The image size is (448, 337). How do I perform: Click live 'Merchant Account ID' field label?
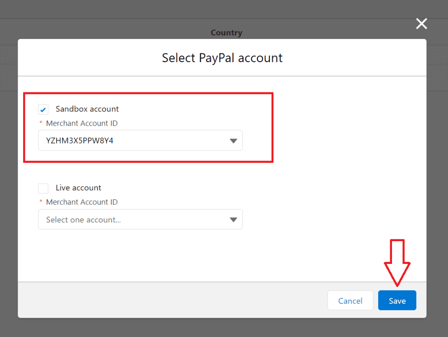pyautogui.click(x=82, y=202)
